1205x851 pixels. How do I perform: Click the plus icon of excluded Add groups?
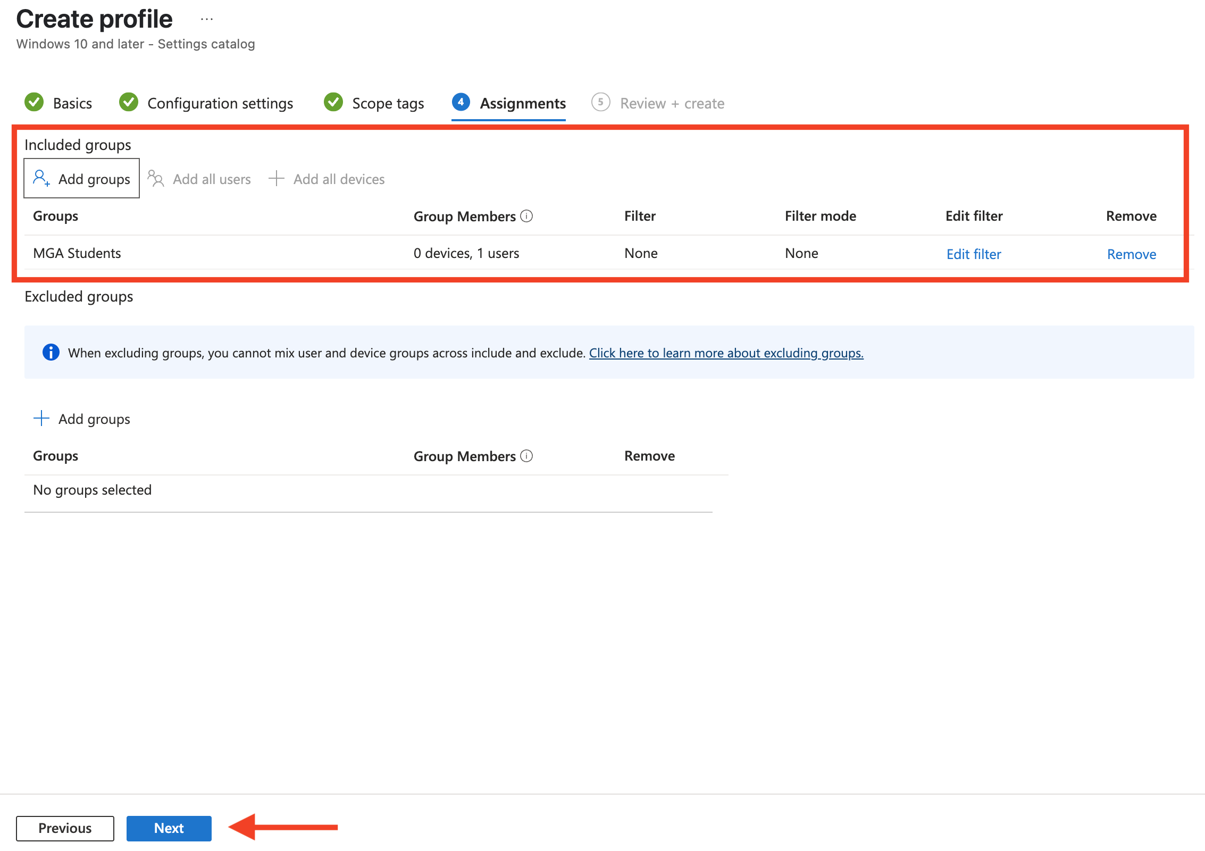click(x=41, y=419)
